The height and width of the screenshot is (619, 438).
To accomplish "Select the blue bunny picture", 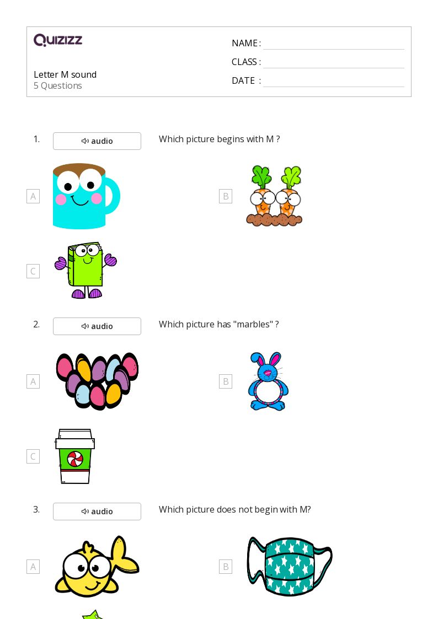I will point(268,381).
